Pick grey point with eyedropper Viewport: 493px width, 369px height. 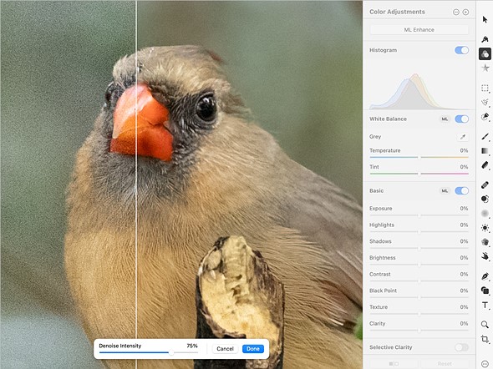[x=463, y=137]
